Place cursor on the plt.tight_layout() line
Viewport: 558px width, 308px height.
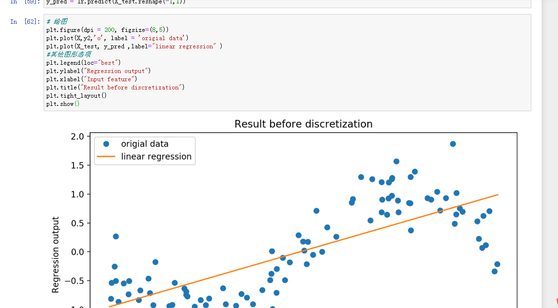point(73,96)
